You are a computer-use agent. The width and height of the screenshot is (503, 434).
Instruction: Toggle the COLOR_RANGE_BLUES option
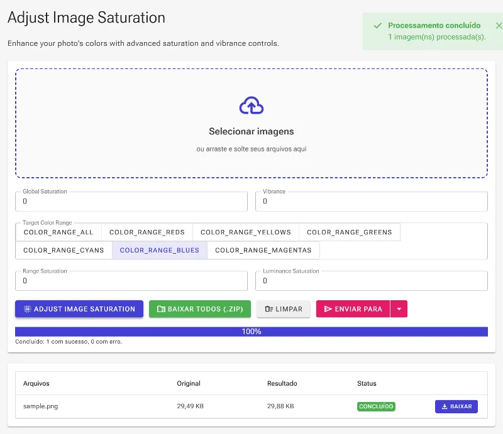[160, 250]
